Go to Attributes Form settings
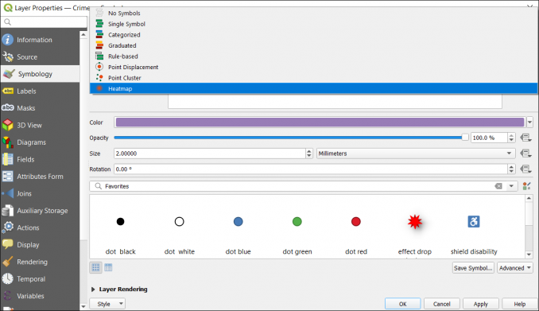This screenshot has width=539, height=311. pyautogui.click(x=40, y=177)
